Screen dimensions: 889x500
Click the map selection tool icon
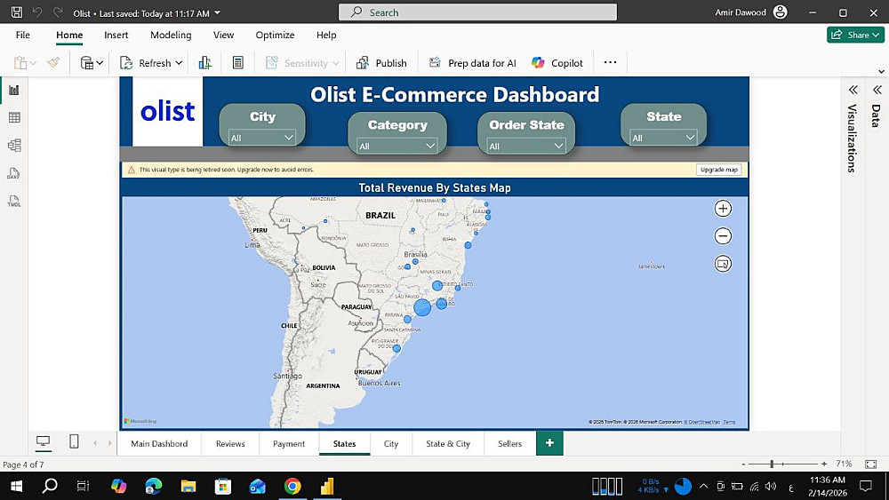coord(723,264)
